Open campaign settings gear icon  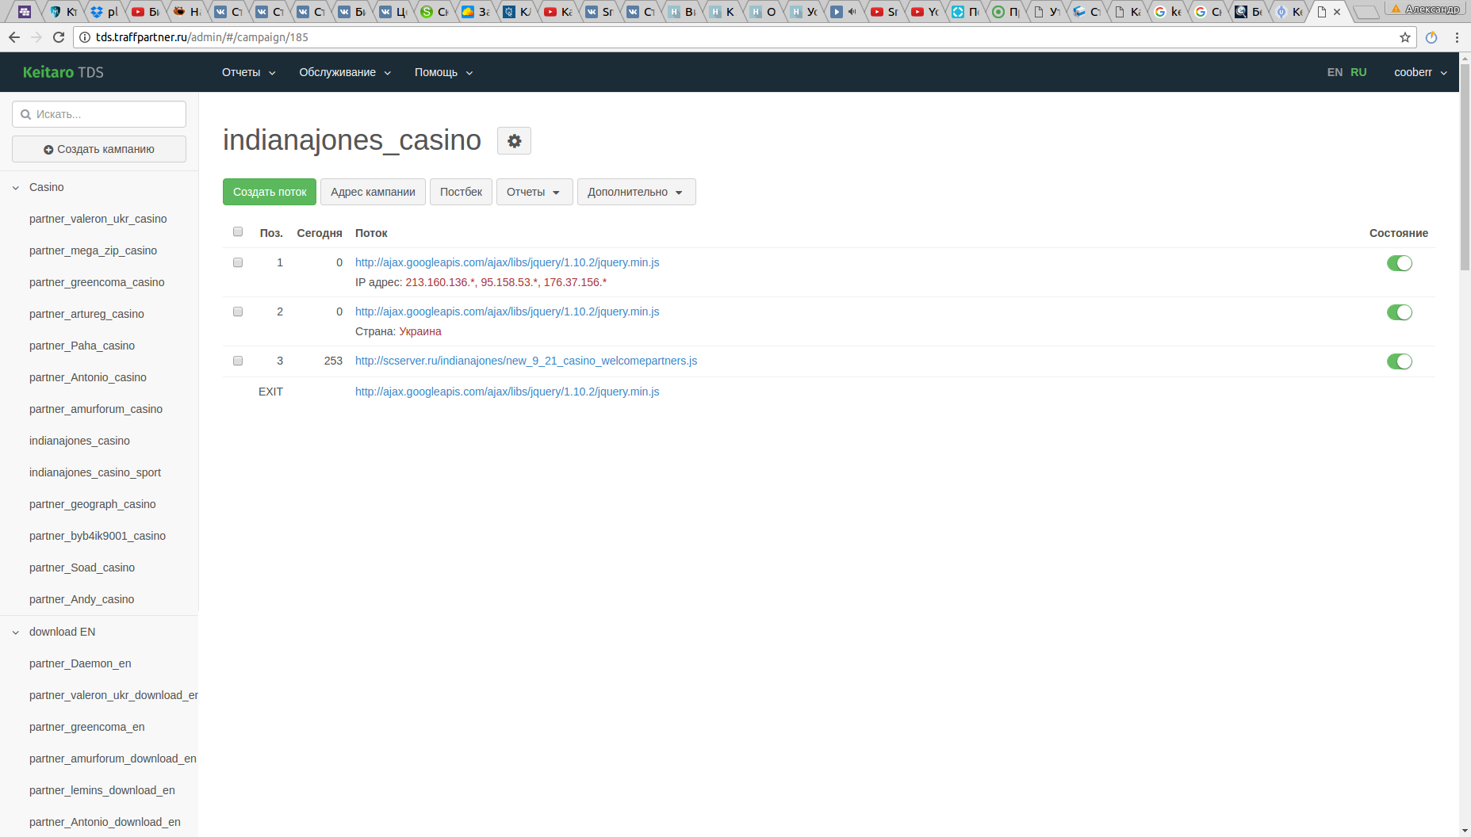(514, 141)
